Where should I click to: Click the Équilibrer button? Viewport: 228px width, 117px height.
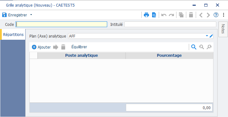click(x=79, y=47)
